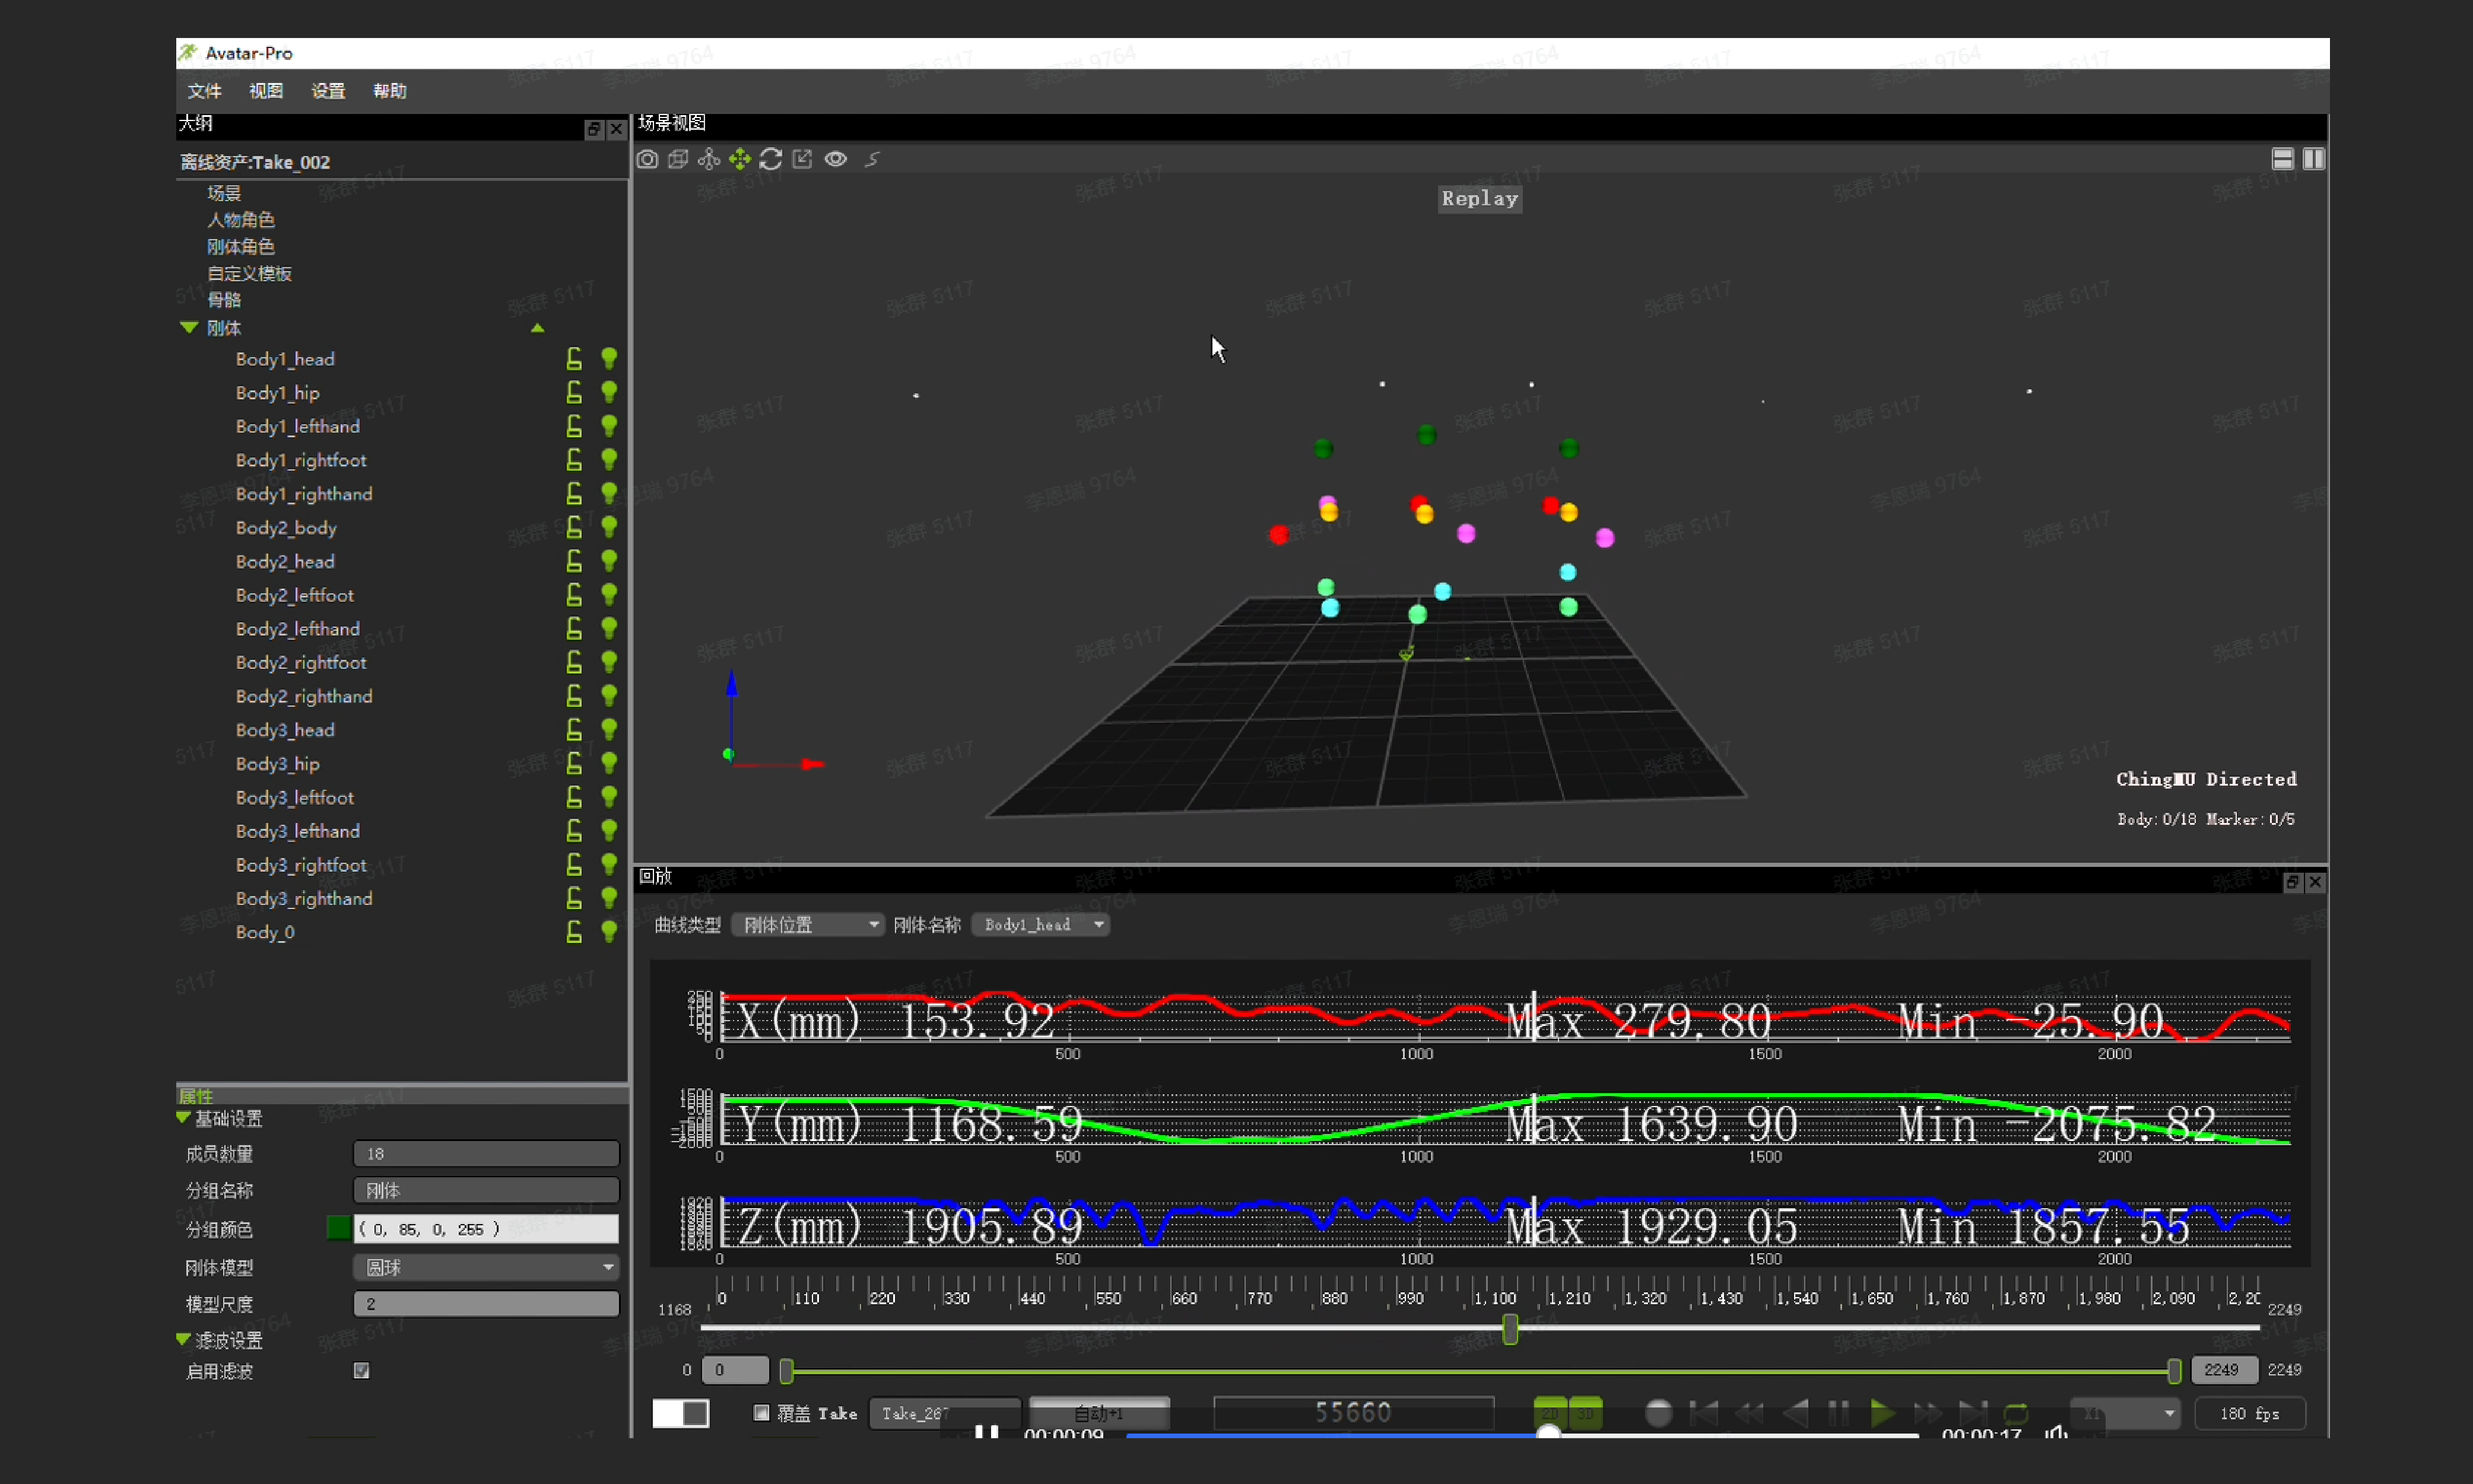Click the camera icon in scene toolbar
The height and width of the screenshot is (1484, 2473).
click(647, 159)
